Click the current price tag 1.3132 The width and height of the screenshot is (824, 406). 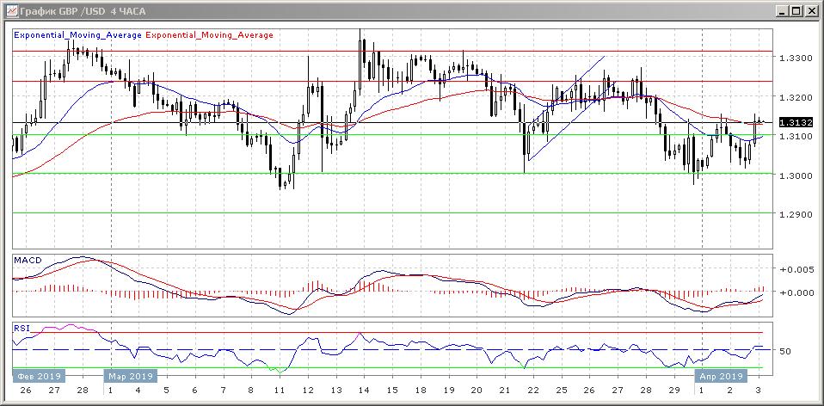tap(789, 123)
